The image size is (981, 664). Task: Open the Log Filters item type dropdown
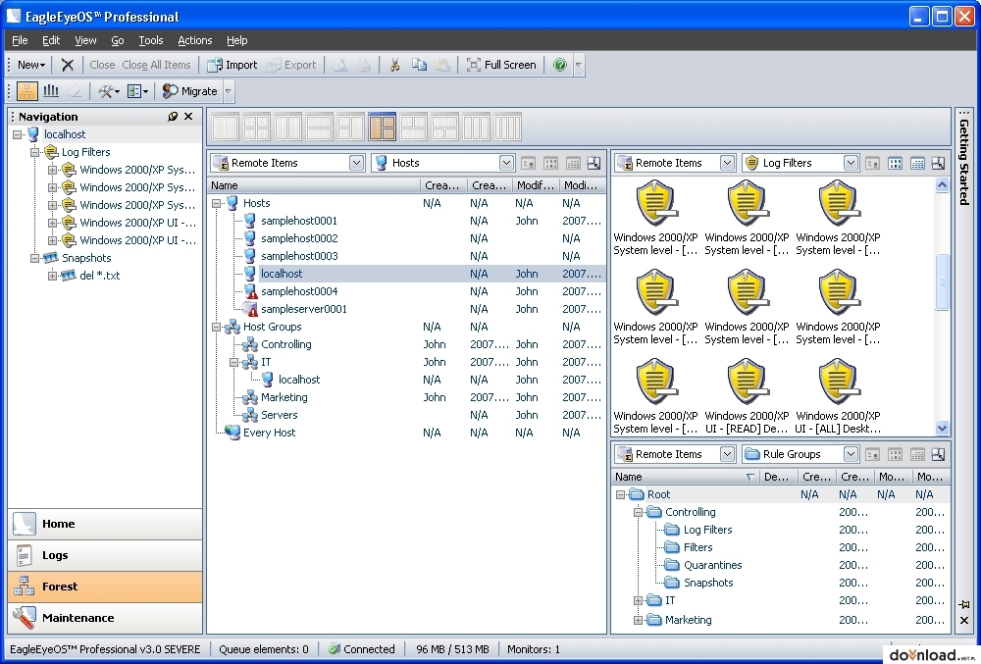pos(851,163)
